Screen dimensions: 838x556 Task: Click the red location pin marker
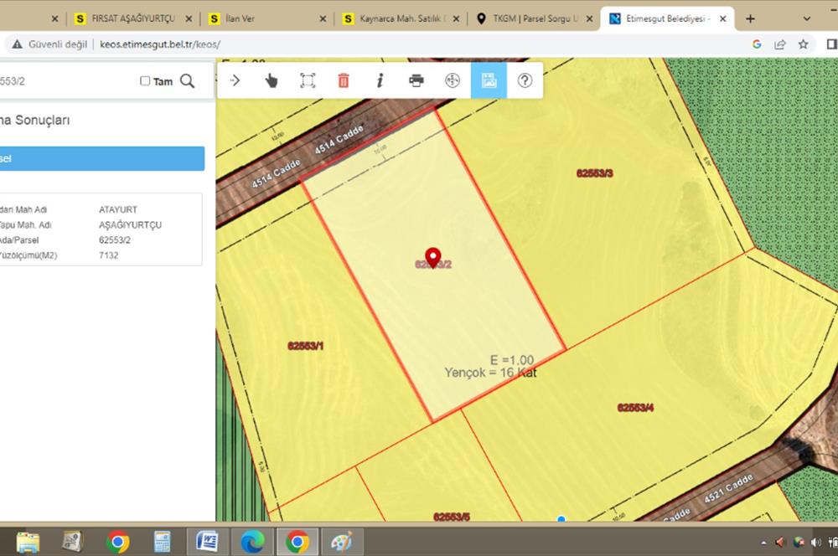[433, 256]
